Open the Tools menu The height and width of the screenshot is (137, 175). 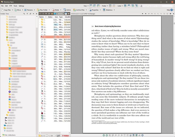click(15, 6)
